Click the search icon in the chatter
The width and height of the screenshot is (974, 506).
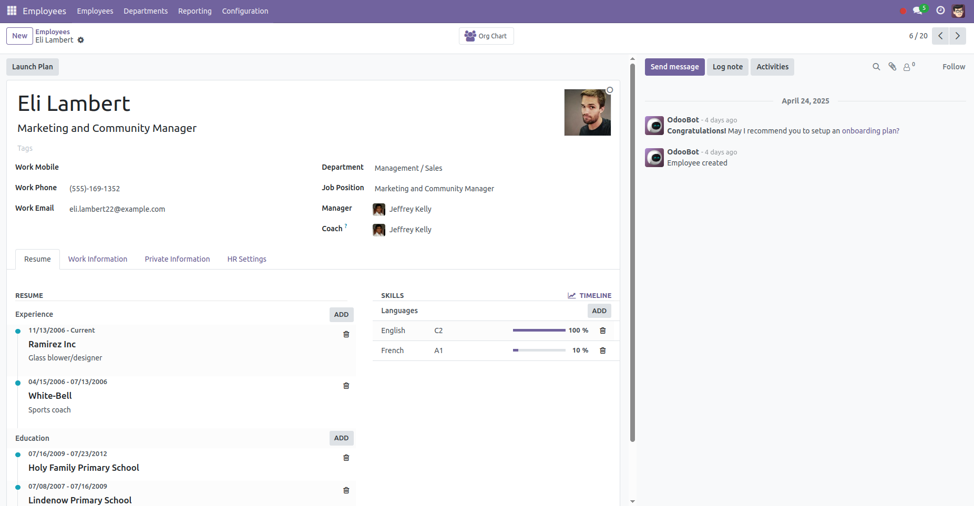[876, 67]
